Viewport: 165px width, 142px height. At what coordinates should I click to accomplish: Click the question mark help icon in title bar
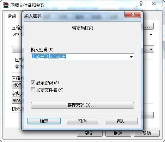pos(141,4)
